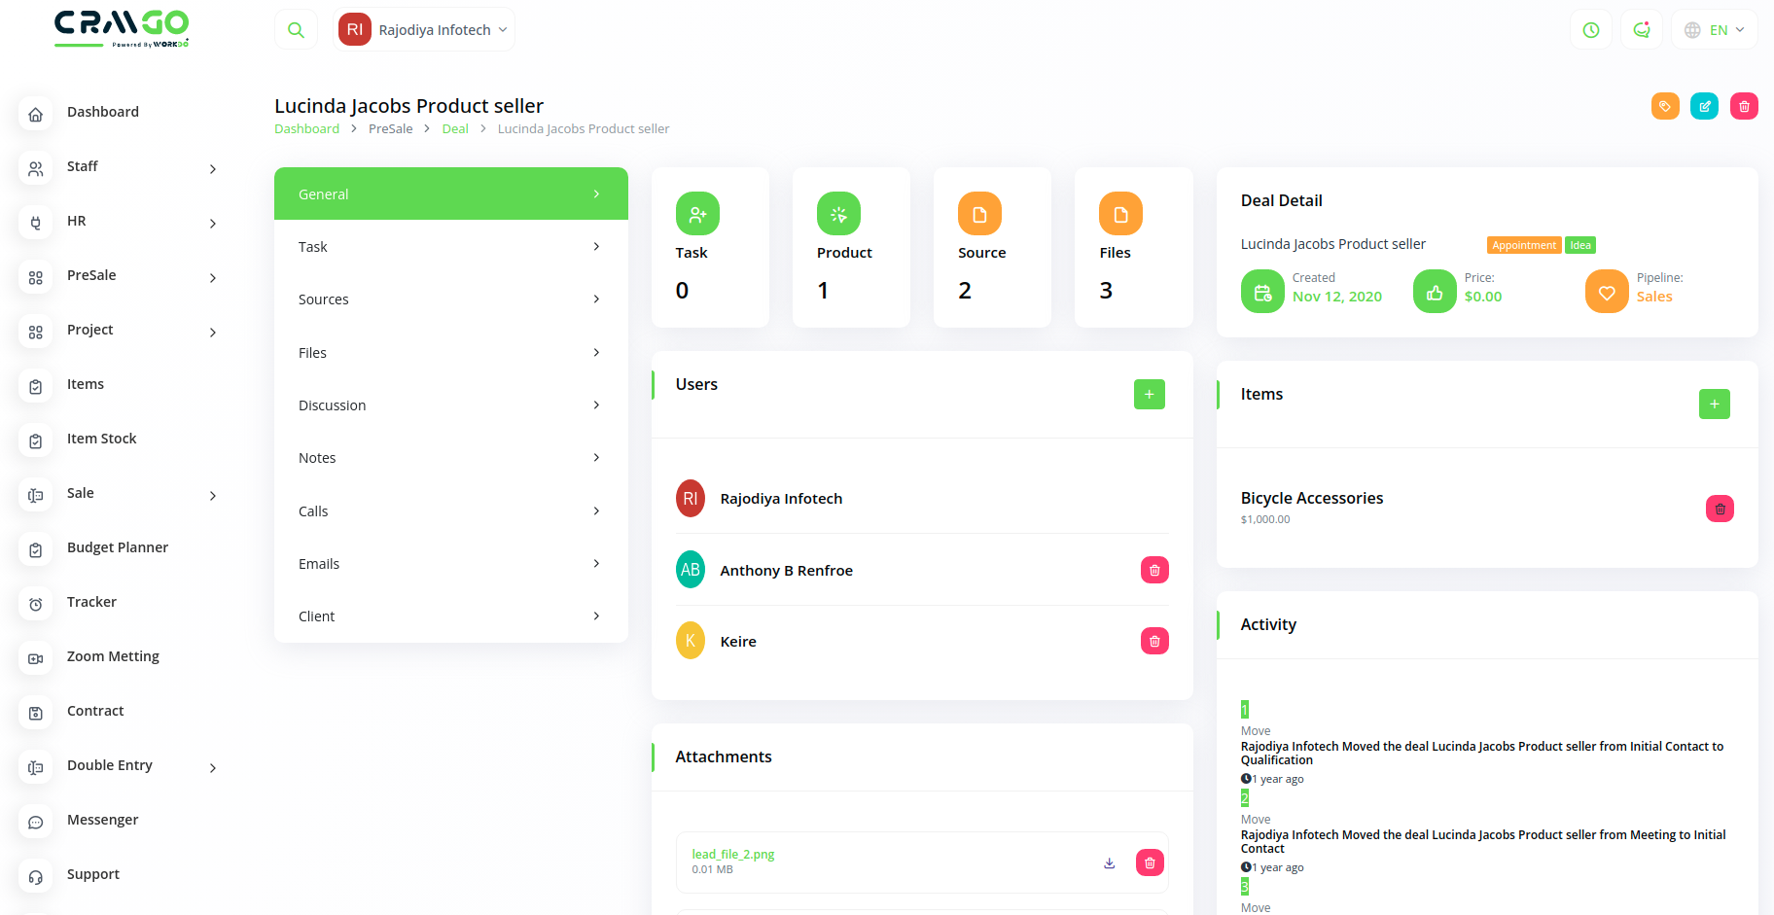Click the Bicycle Accessories item name
The width and height of the screenshot is (1774, 915).
[x=1311, y=498]
